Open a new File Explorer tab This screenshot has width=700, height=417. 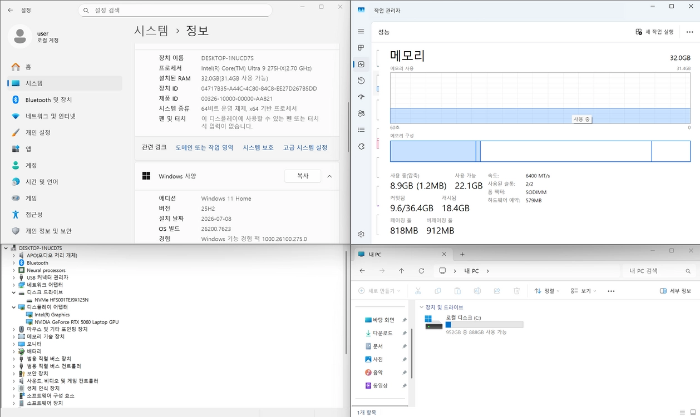(462, 254)
